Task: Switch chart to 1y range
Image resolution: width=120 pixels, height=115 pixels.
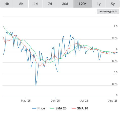Action: point(99,4)
